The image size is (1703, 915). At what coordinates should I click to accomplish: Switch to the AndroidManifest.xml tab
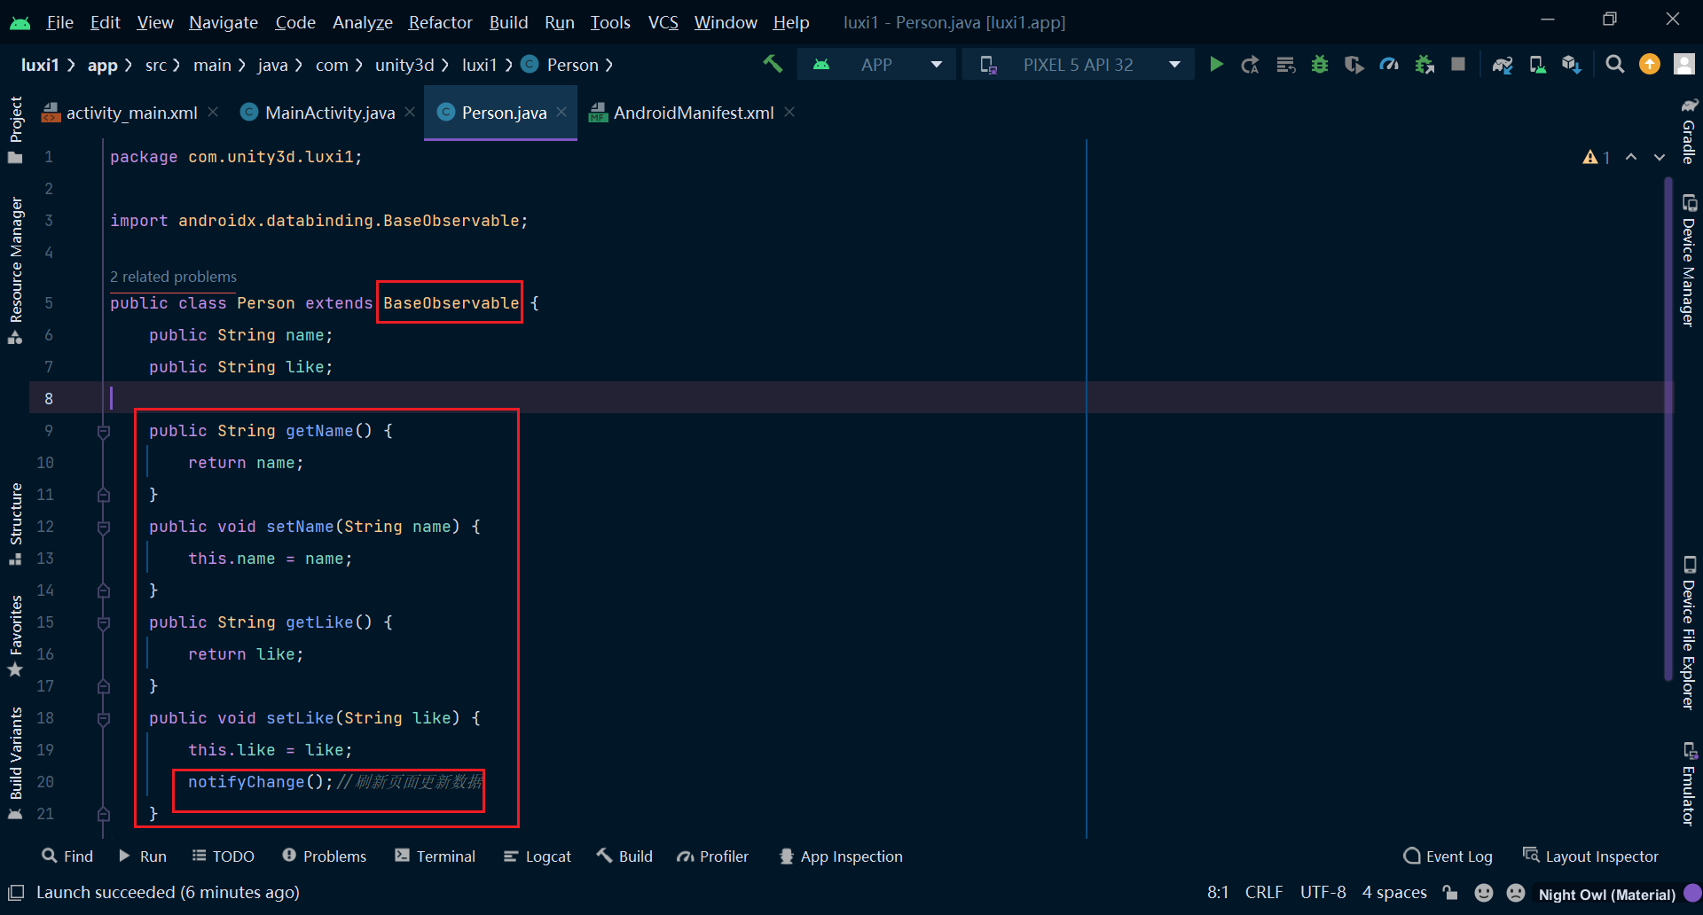[x=693, y=113]
